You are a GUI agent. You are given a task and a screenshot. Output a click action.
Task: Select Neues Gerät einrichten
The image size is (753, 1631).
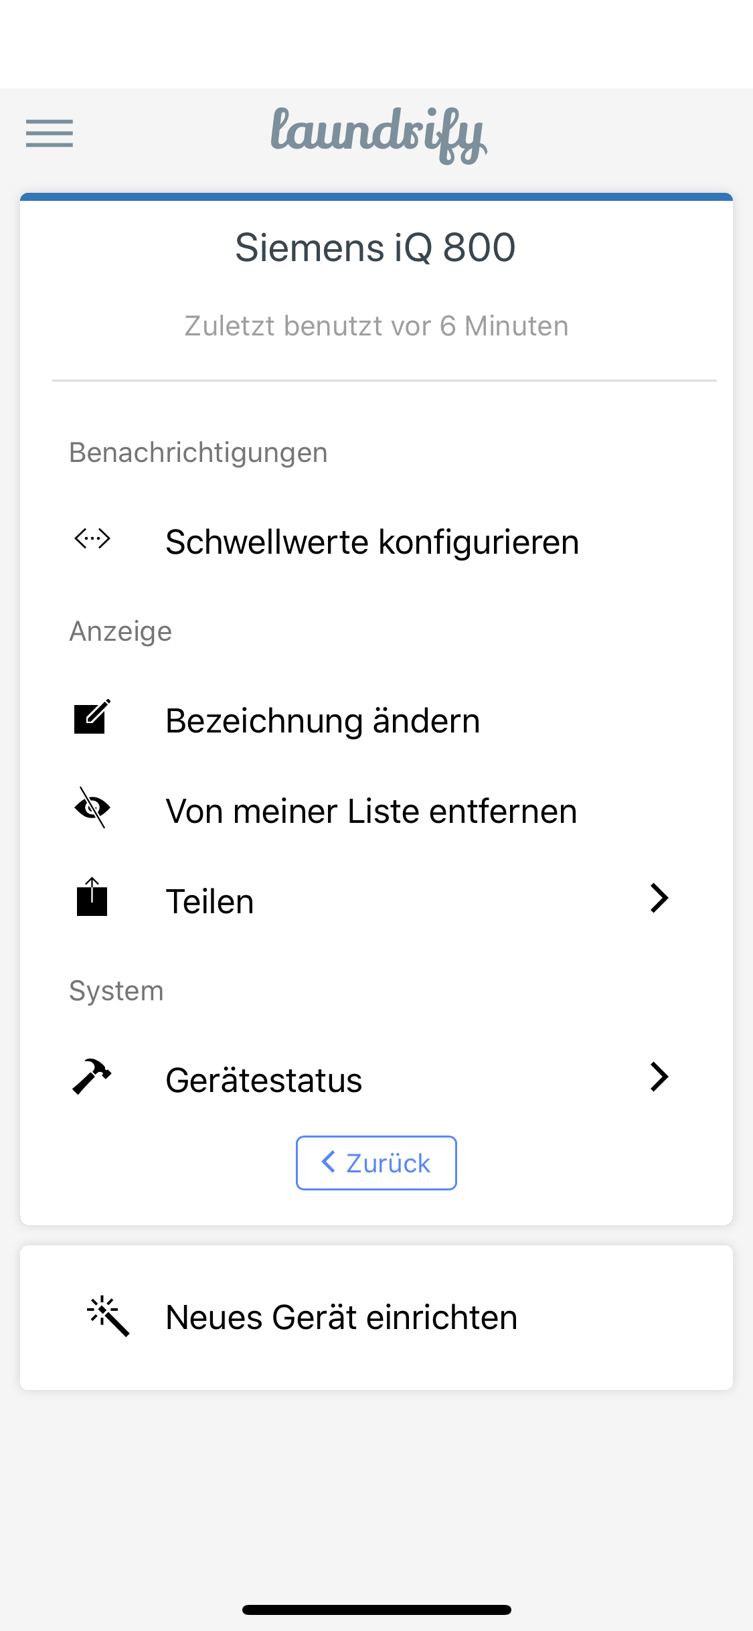tap(376, 1317)
